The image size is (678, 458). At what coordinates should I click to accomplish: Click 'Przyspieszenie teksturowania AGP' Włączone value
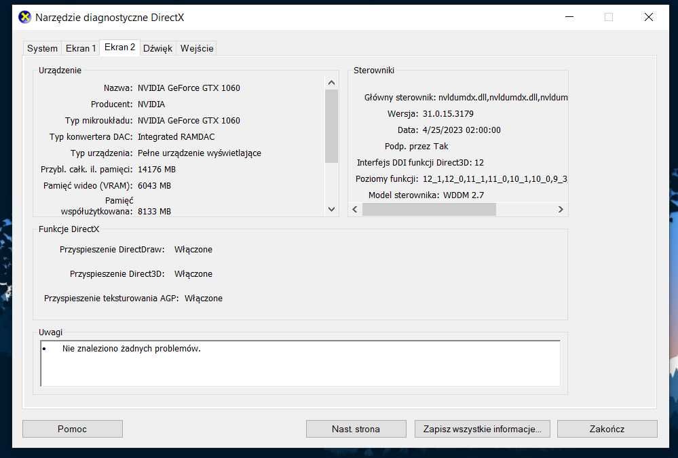204,299
